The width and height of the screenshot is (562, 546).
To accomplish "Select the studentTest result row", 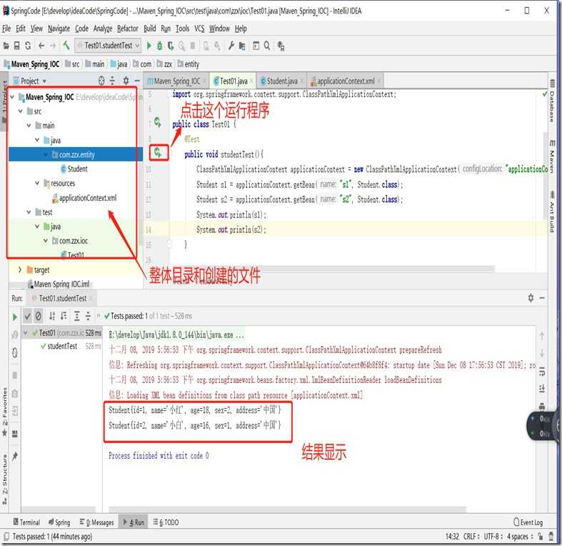I will click(62, 346).
